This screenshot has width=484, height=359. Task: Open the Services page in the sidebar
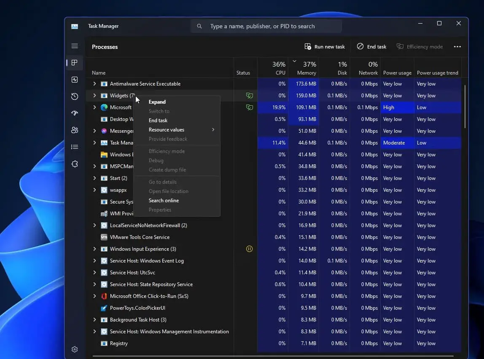point(75,164)
